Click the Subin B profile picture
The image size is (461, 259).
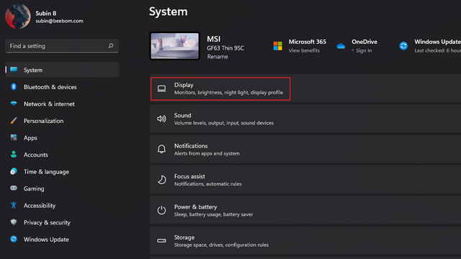(18, 16)
